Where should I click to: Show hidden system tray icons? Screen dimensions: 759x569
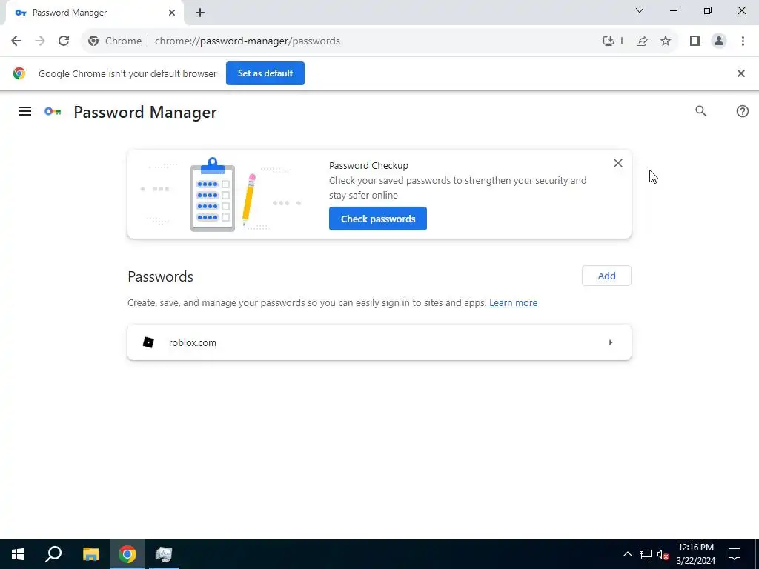tap(627, 554)
